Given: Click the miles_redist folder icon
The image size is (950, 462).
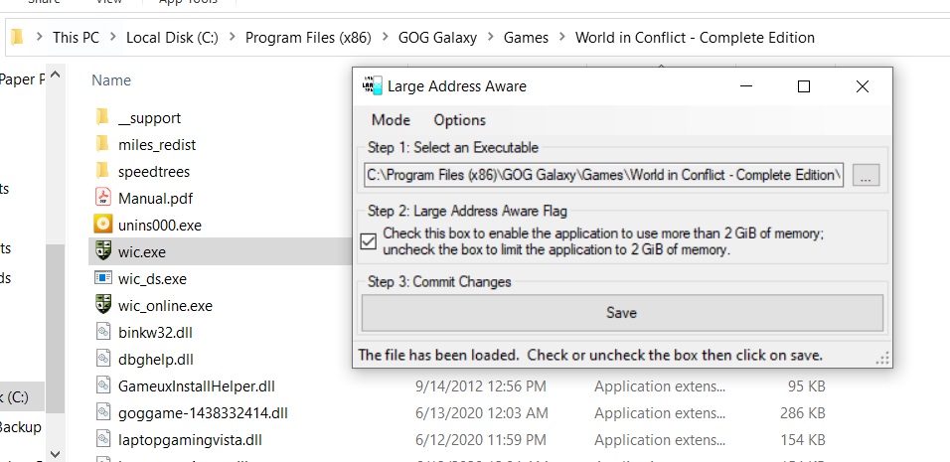Looking at the screenshot, I should pos(102,144).
